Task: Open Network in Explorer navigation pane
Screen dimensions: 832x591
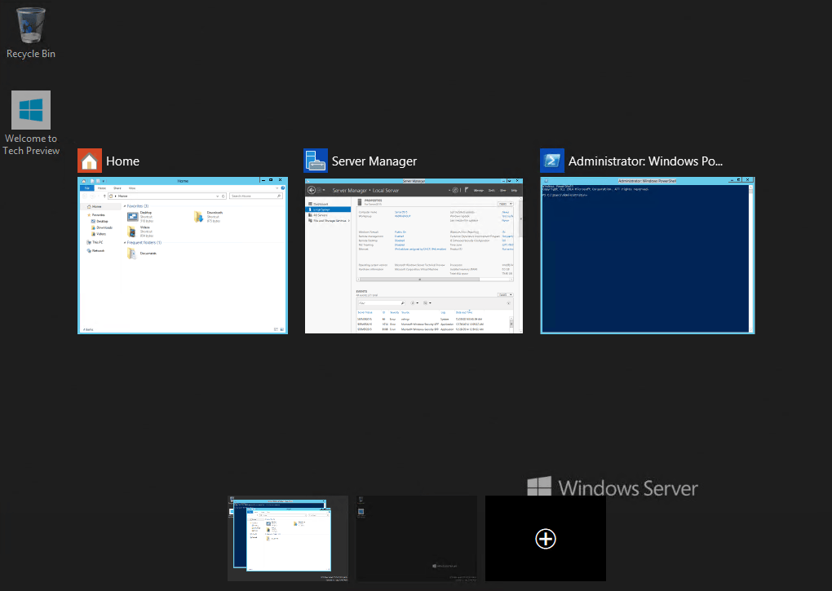Action: (98, 251)
